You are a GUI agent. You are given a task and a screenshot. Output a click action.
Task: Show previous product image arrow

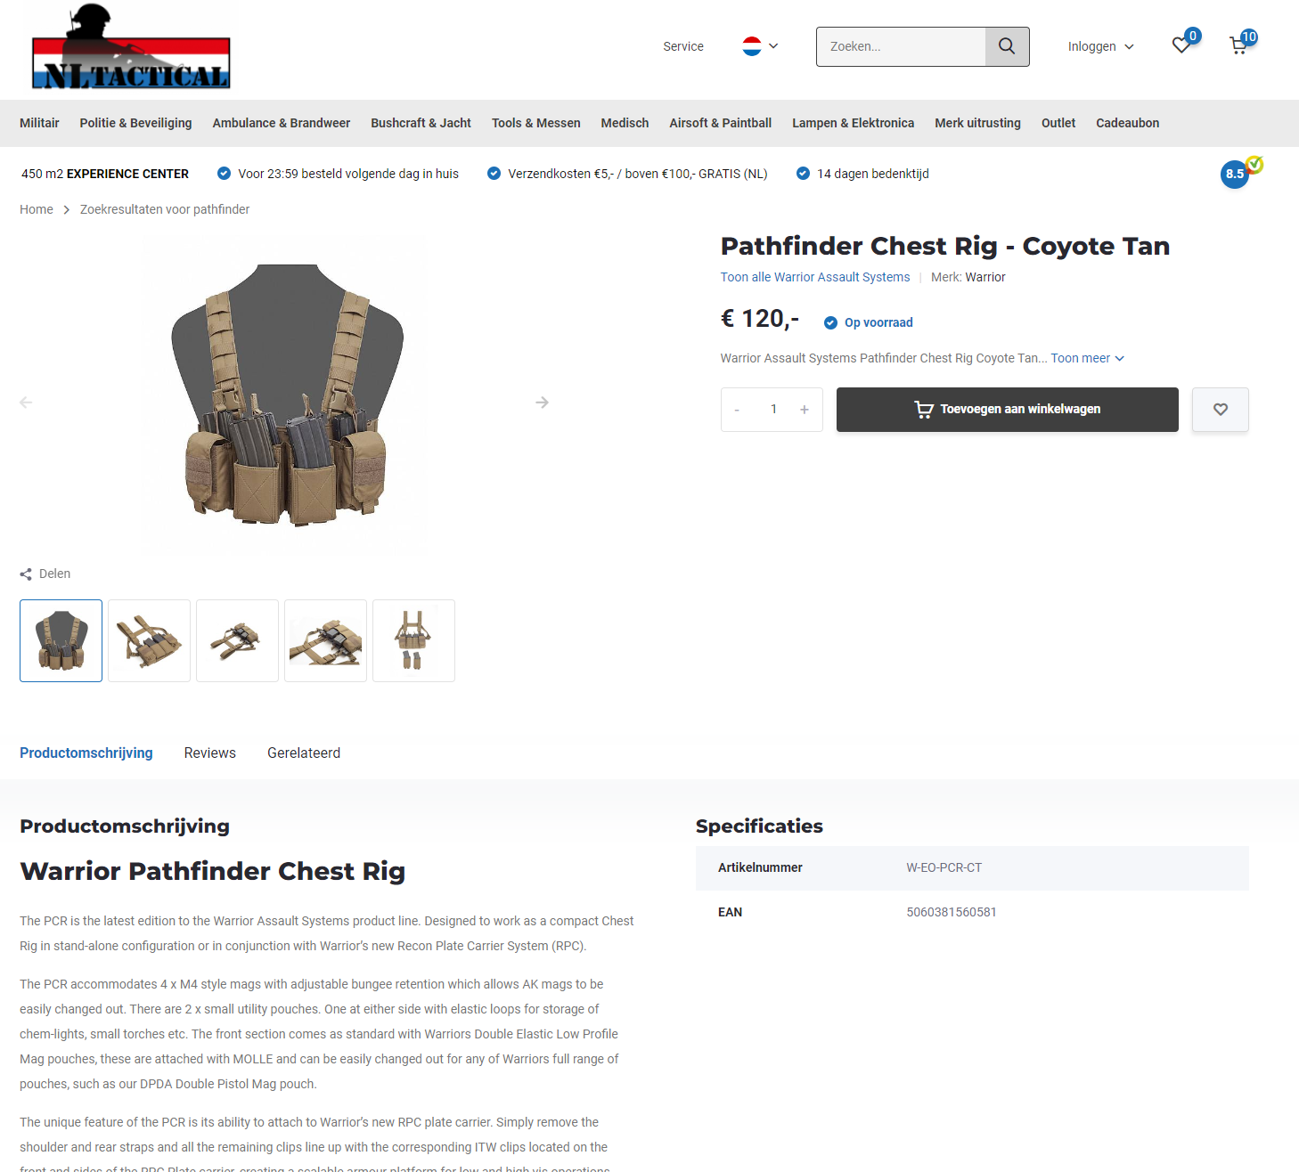point(26,403)
